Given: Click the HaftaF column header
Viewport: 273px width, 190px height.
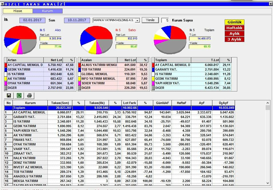Looking at the screenshot, I should (182, 103).
